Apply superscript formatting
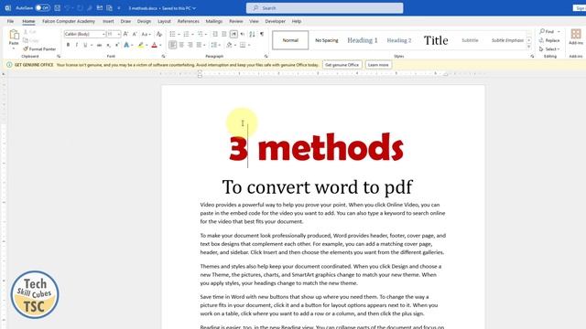Viewport: 586px width, 329px height. point(117,45)
